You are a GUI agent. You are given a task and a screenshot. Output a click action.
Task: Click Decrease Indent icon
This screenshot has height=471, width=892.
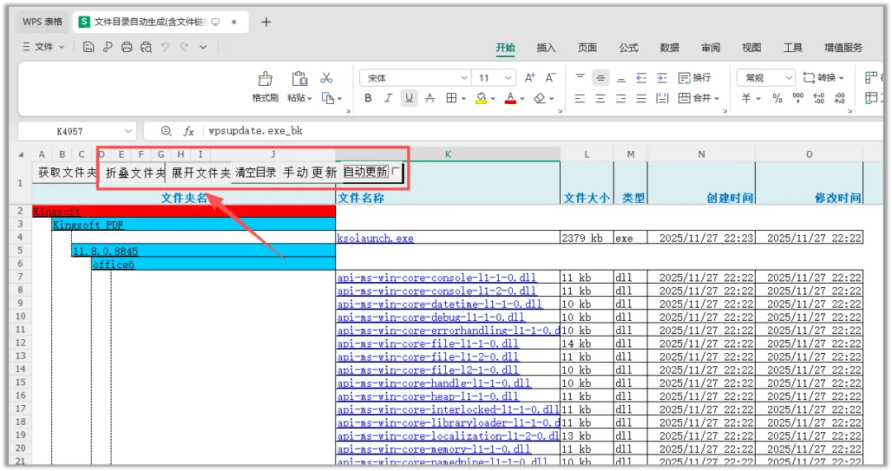[x=642, y=78]
